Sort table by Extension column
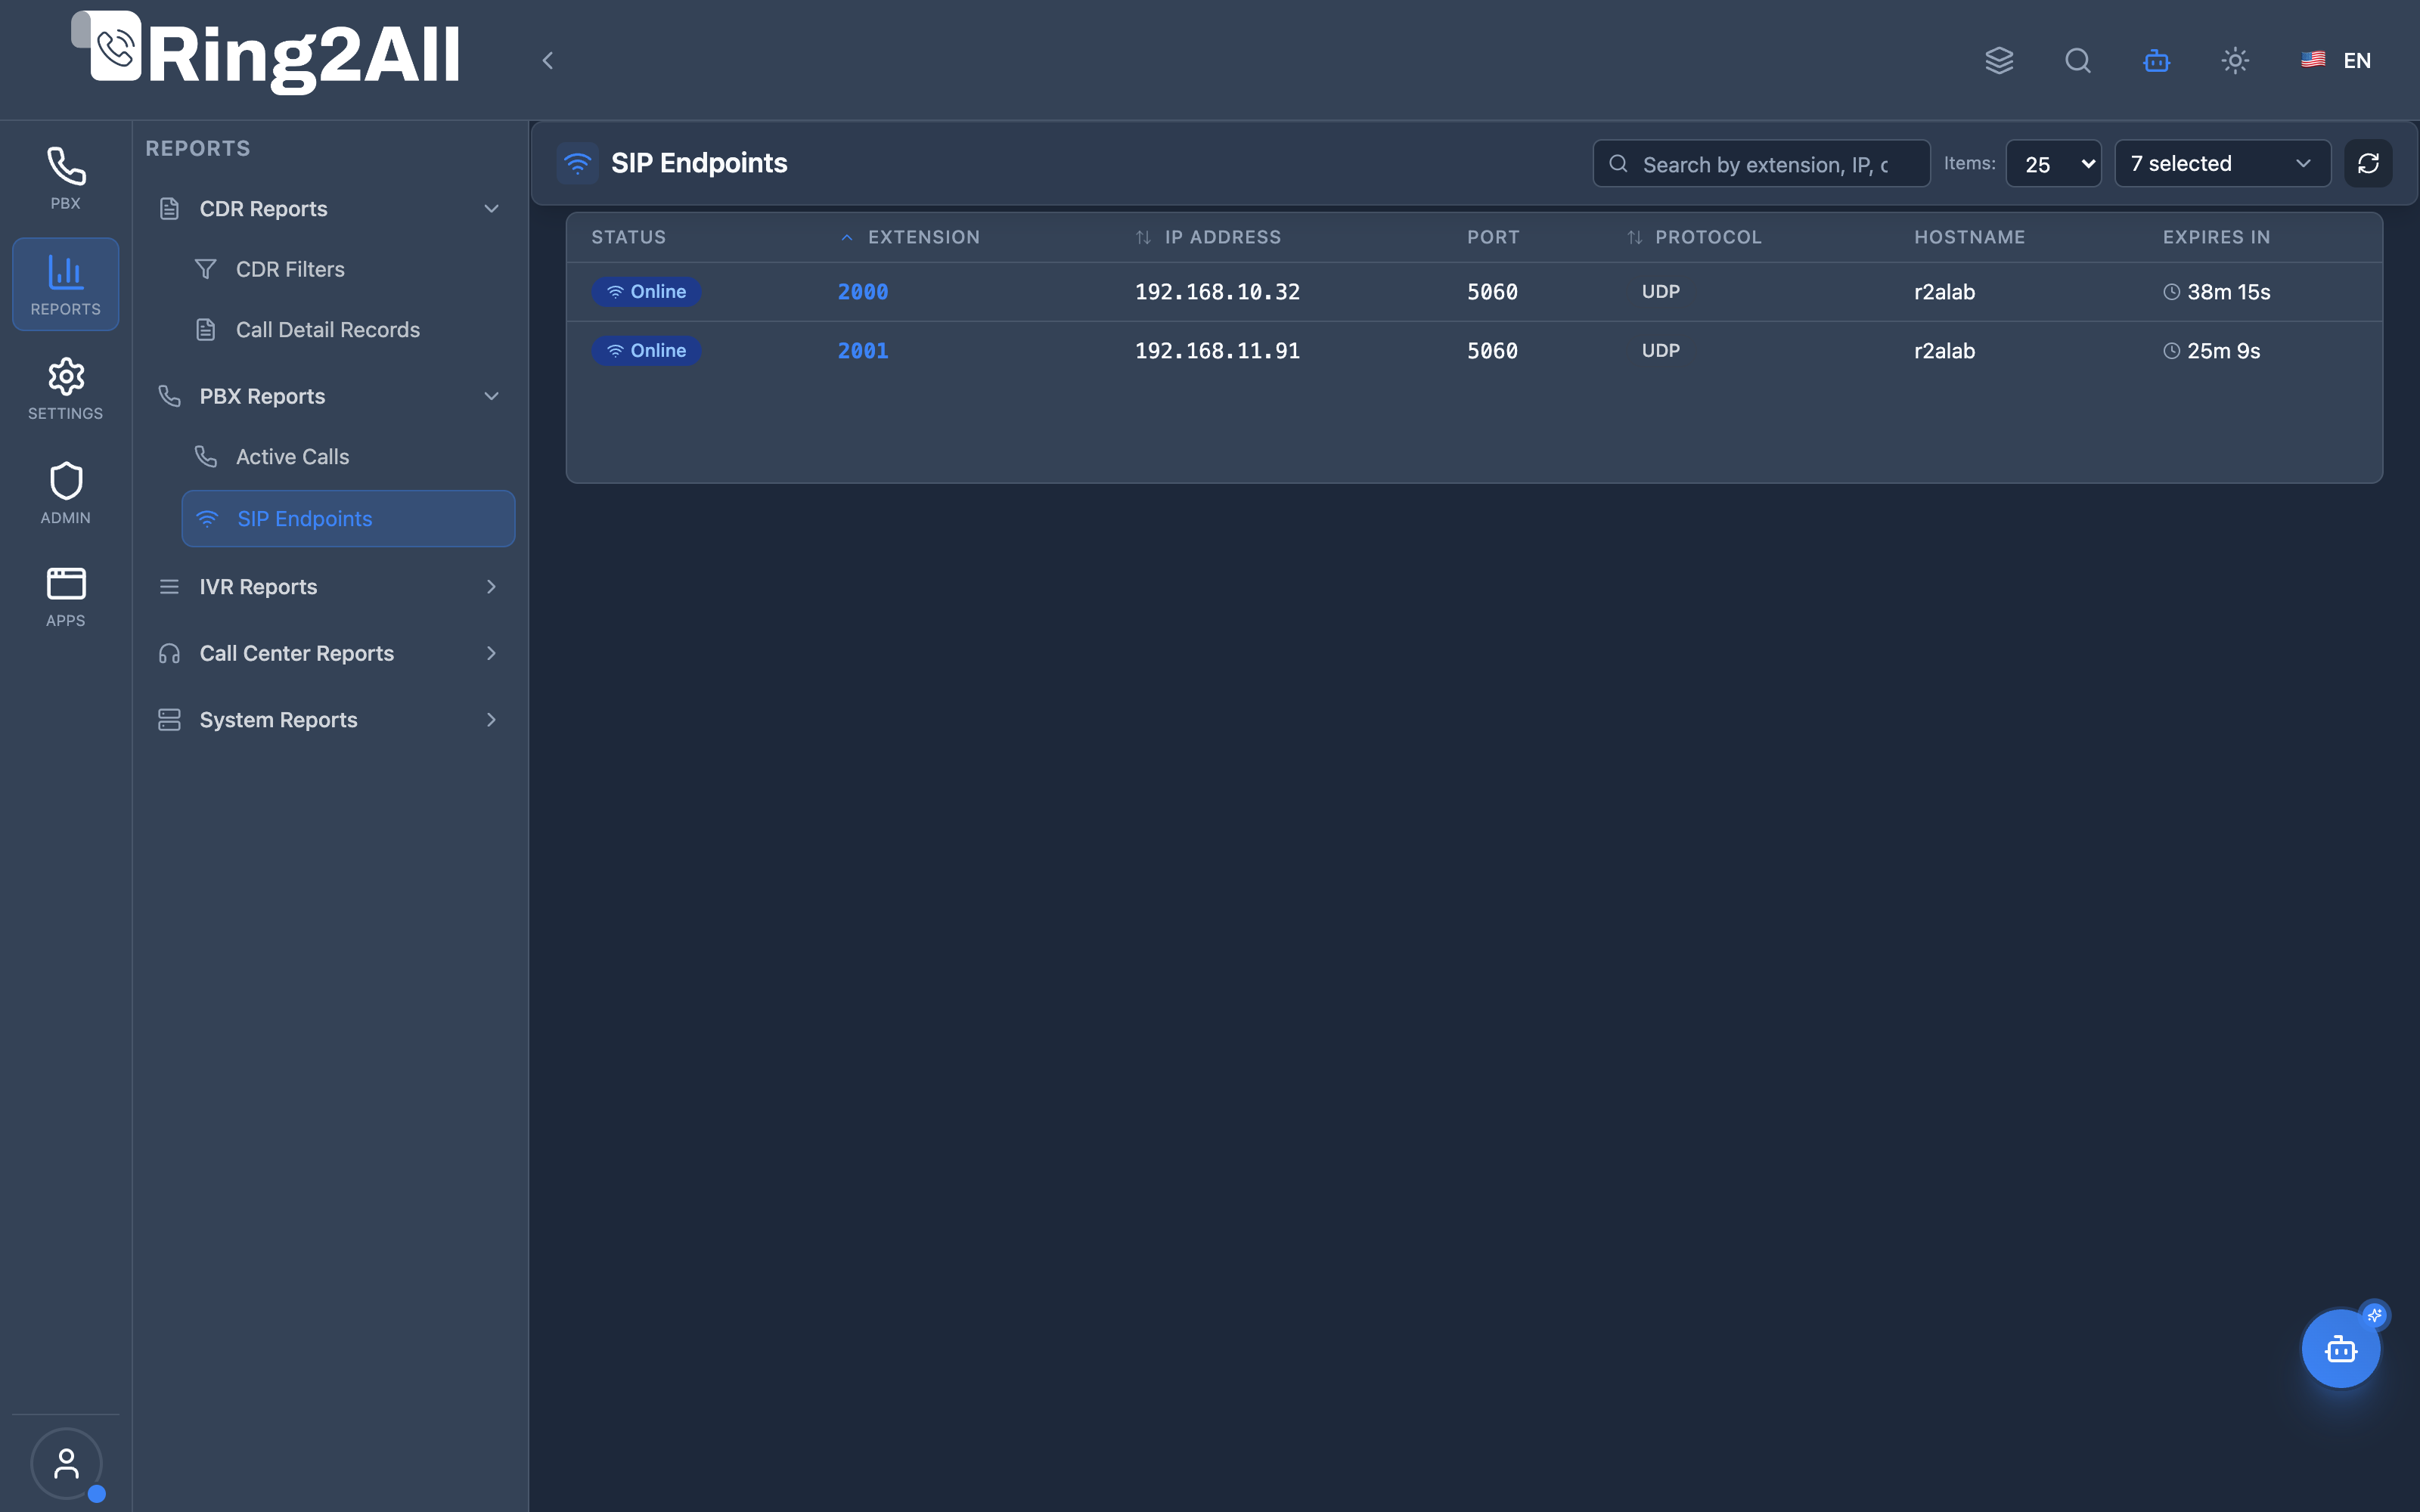This screenshot has height=1512, width=2420. pos(910,237)
